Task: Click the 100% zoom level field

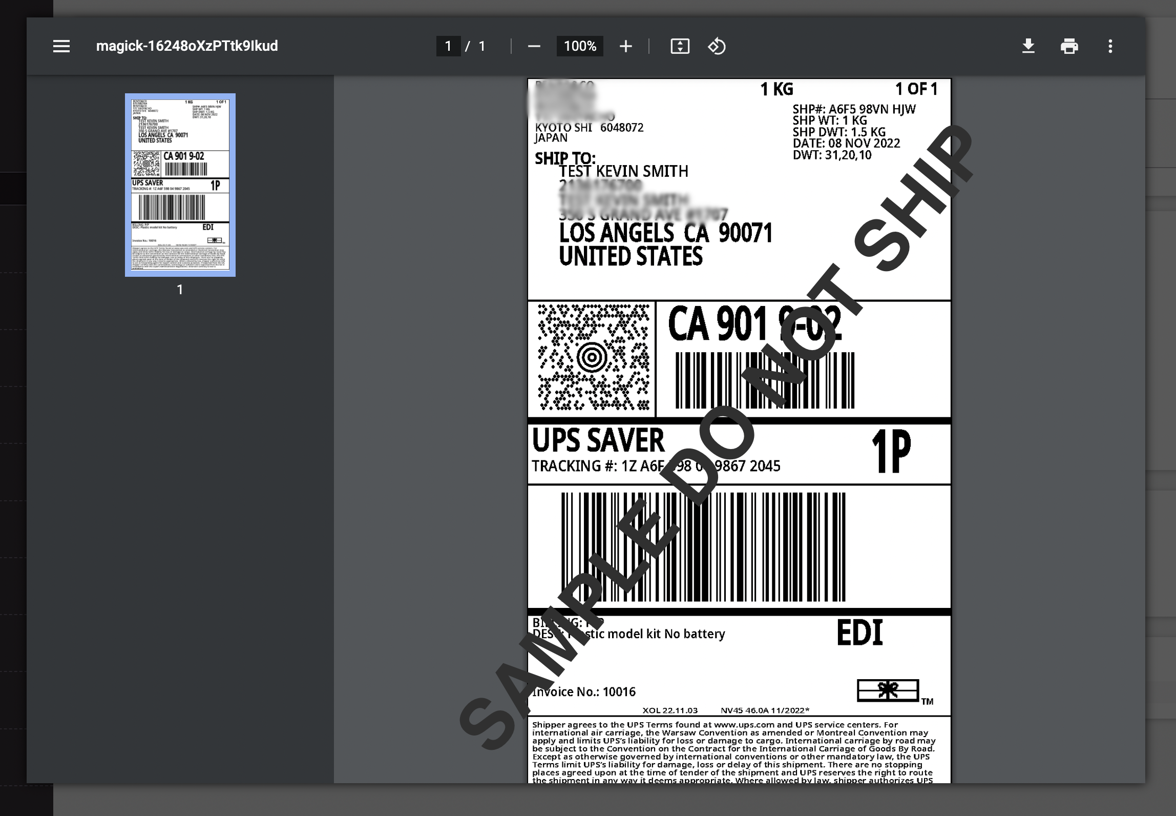Action: tap(580, 46)
